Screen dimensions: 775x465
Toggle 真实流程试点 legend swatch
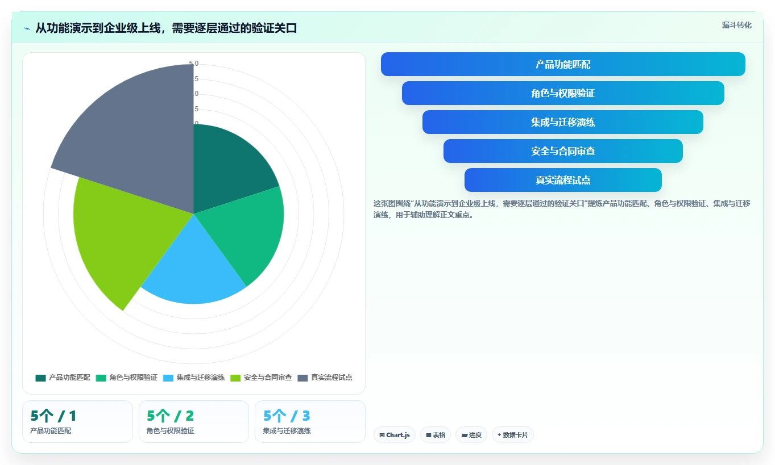pyautogui.click(x=302, y=378)
